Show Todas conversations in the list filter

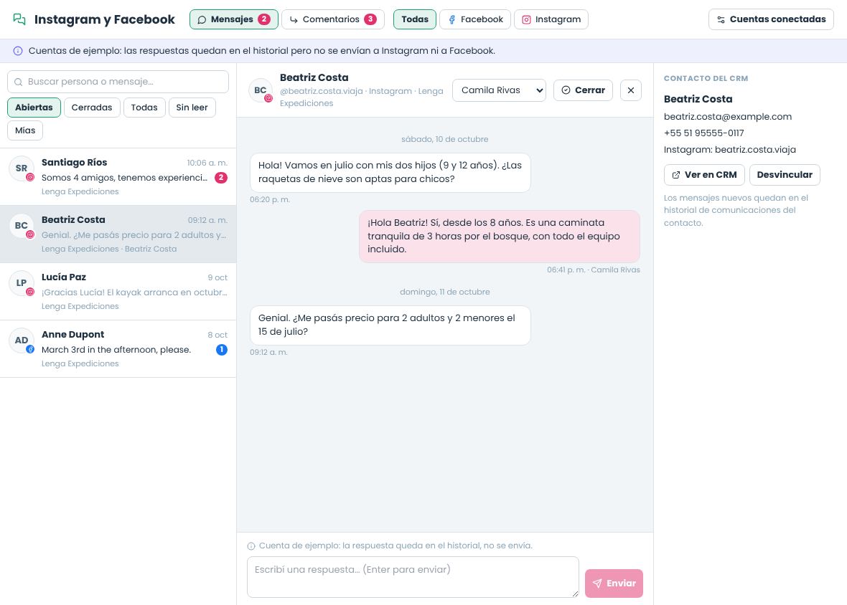point(144,108)
